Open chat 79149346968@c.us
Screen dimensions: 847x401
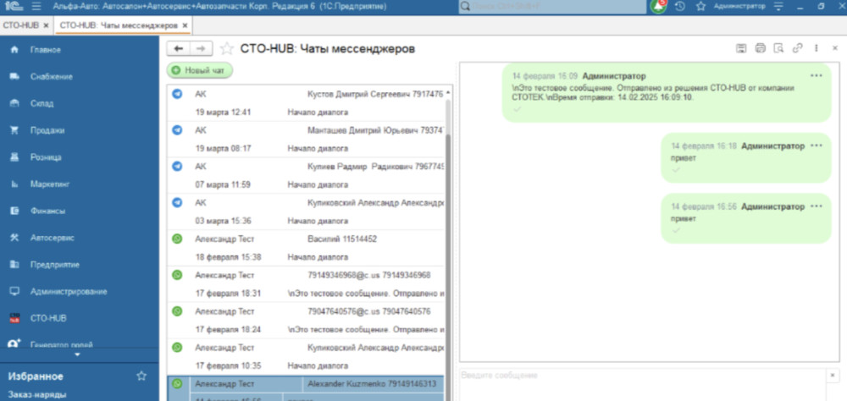[305, 284]
